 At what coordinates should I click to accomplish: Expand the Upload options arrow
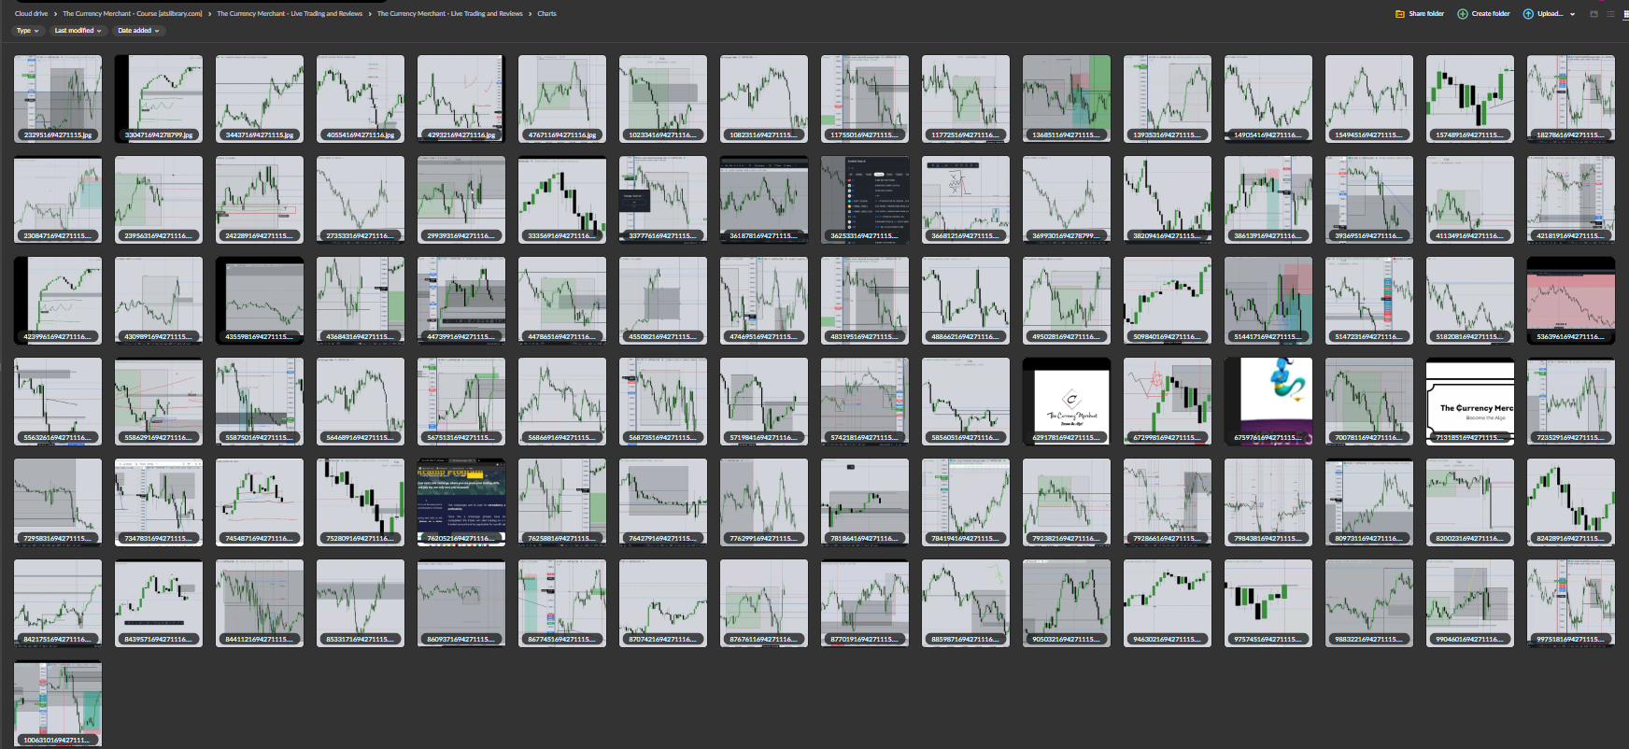click(x=1573, y=14)
